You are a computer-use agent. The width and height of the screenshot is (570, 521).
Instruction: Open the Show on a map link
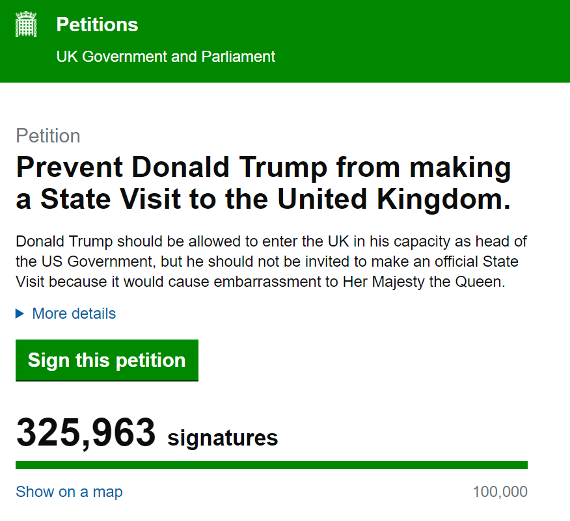pyautogui.click(x=69, y=492)
